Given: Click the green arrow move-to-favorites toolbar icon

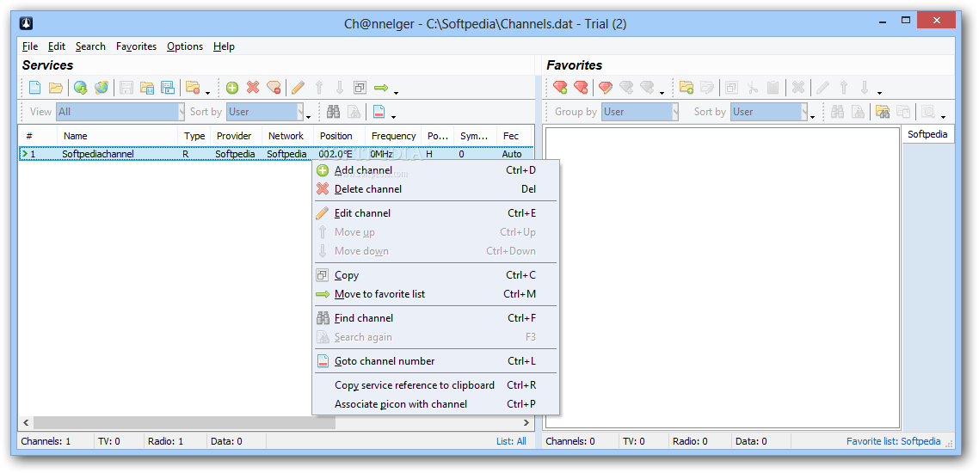Looking at the screenshot, I should (x=381, y=88).
